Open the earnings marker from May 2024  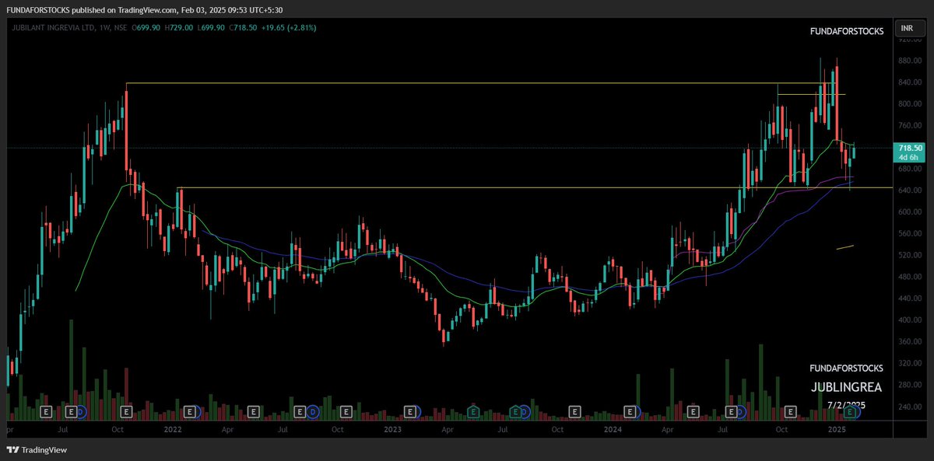[x=692, y=410]
